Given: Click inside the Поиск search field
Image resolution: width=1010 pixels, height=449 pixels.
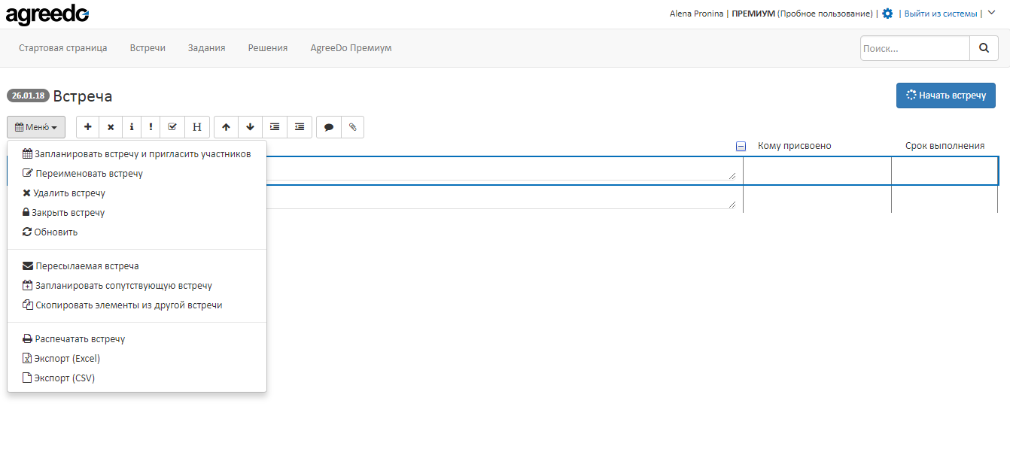Looking at the screenshot, I should 915,48.
